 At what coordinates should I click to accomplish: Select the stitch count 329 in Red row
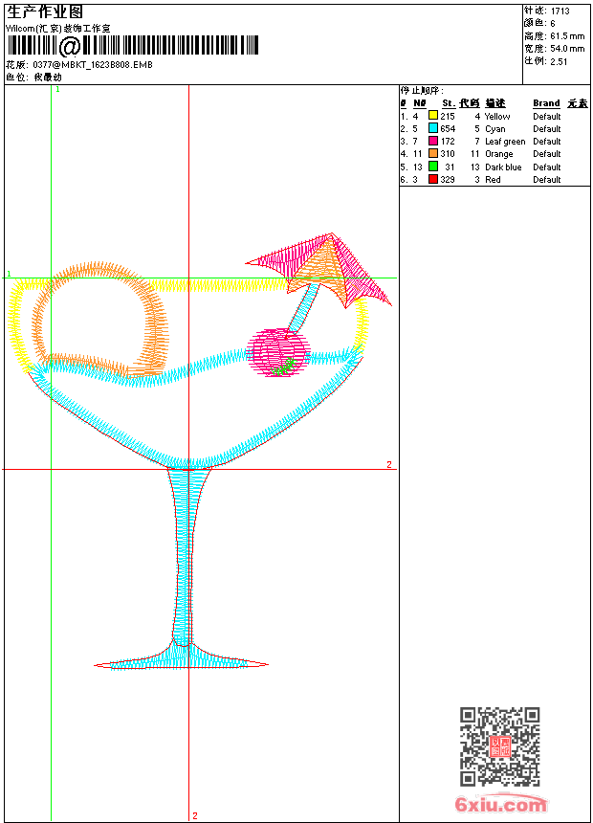point(448,180)
